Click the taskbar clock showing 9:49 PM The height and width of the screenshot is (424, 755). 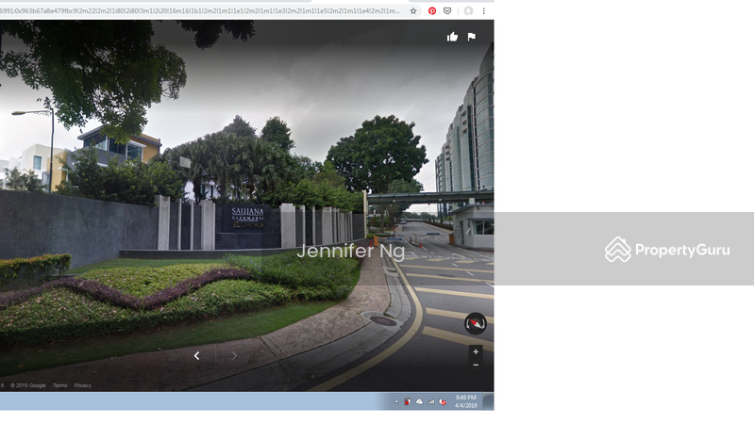tap(466, 401)
